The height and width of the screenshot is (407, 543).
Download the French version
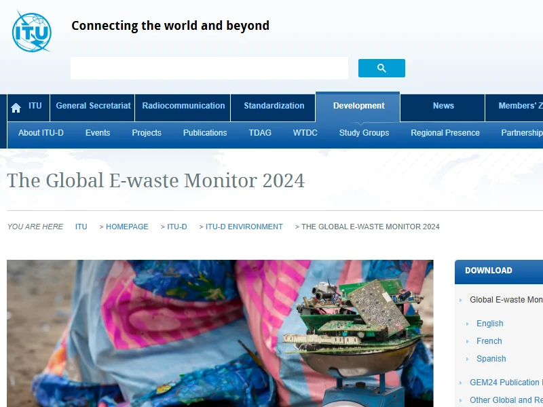489,341
